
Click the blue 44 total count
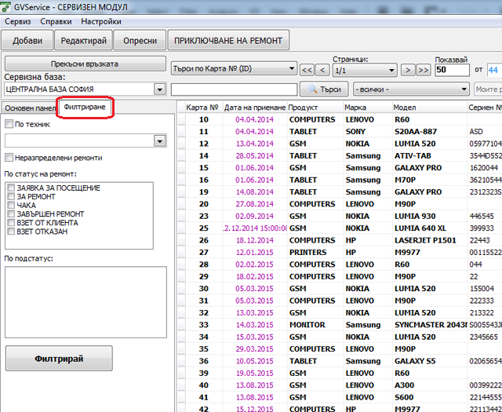pyautogui.click(x=493, y=70)
